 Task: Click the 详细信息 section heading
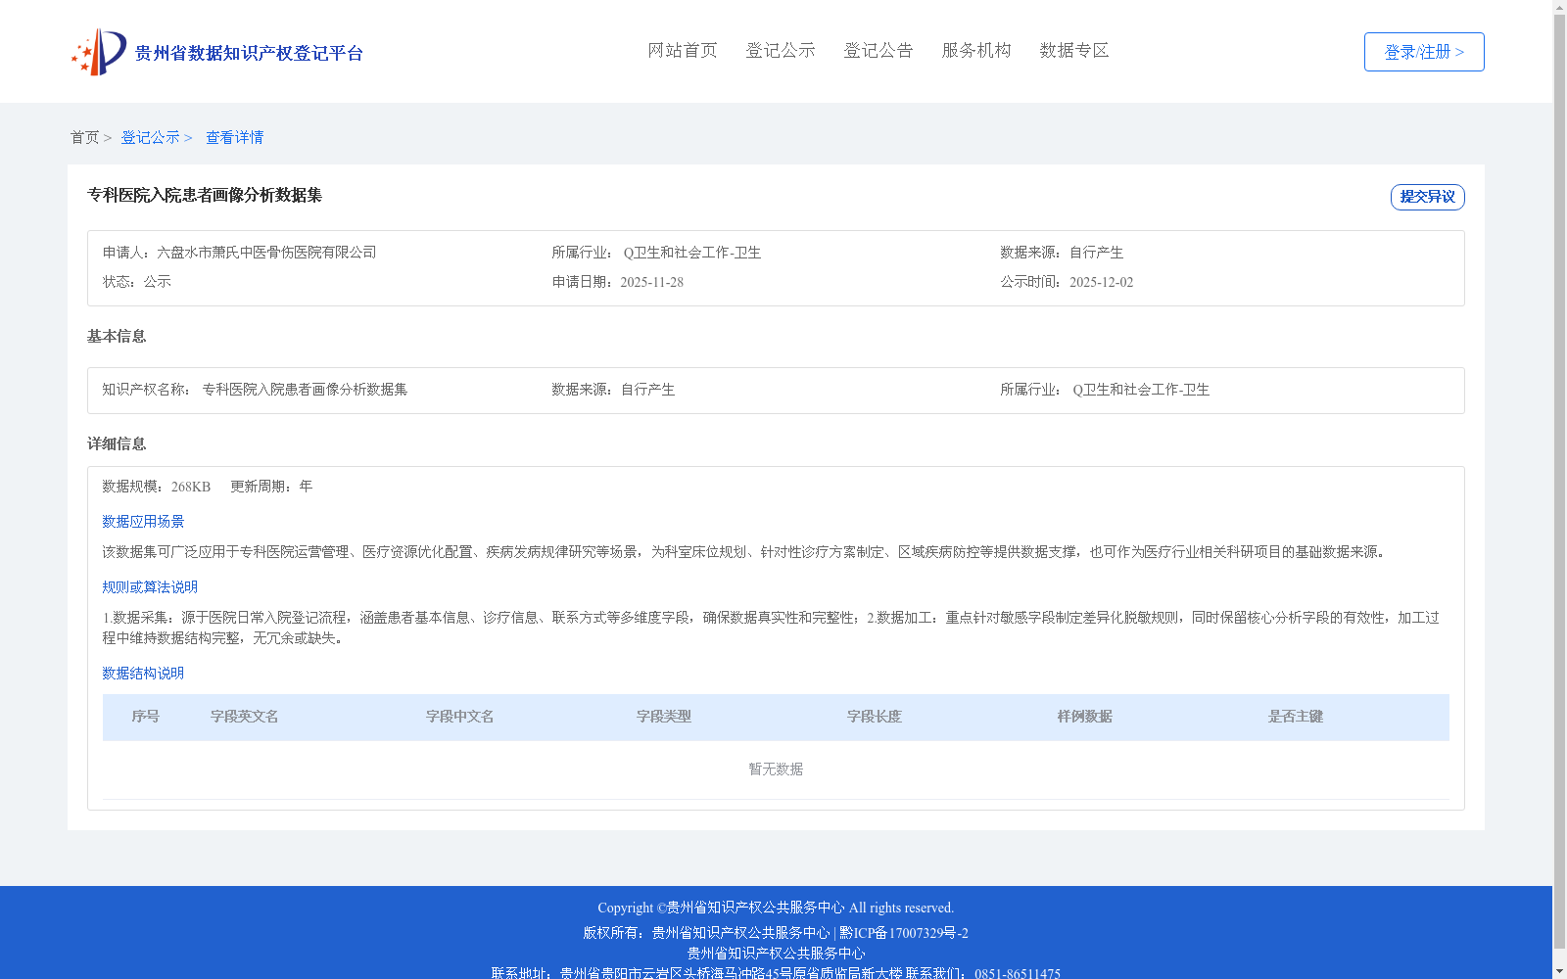117,444
